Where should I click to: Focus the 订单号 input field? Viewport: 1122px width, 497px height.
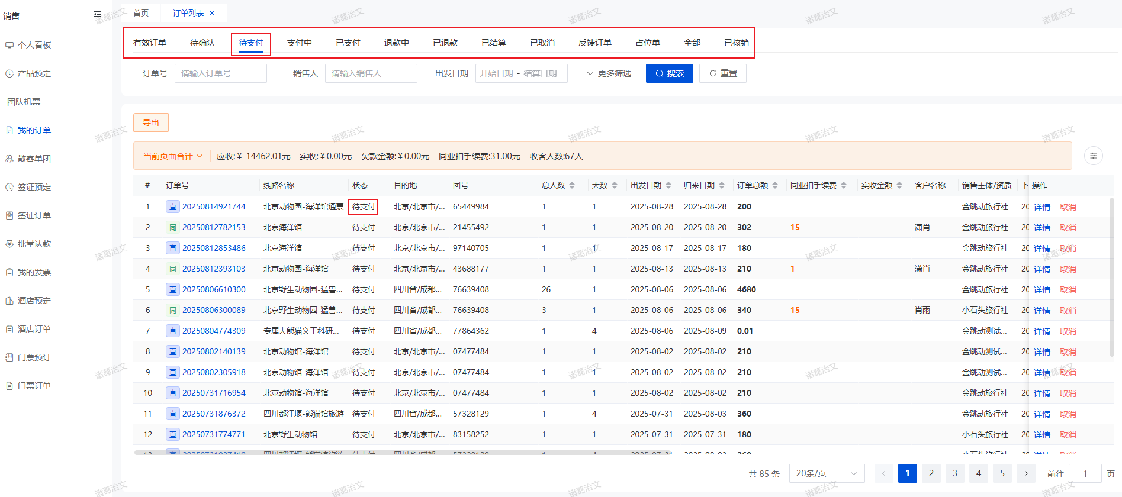220,73
